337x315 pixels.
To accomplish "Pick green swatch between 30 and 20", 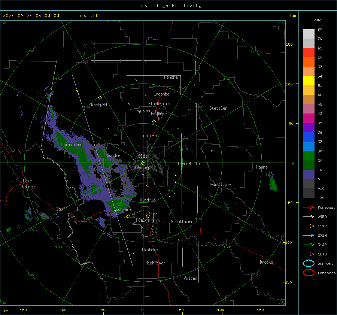I will coord(309,156).
